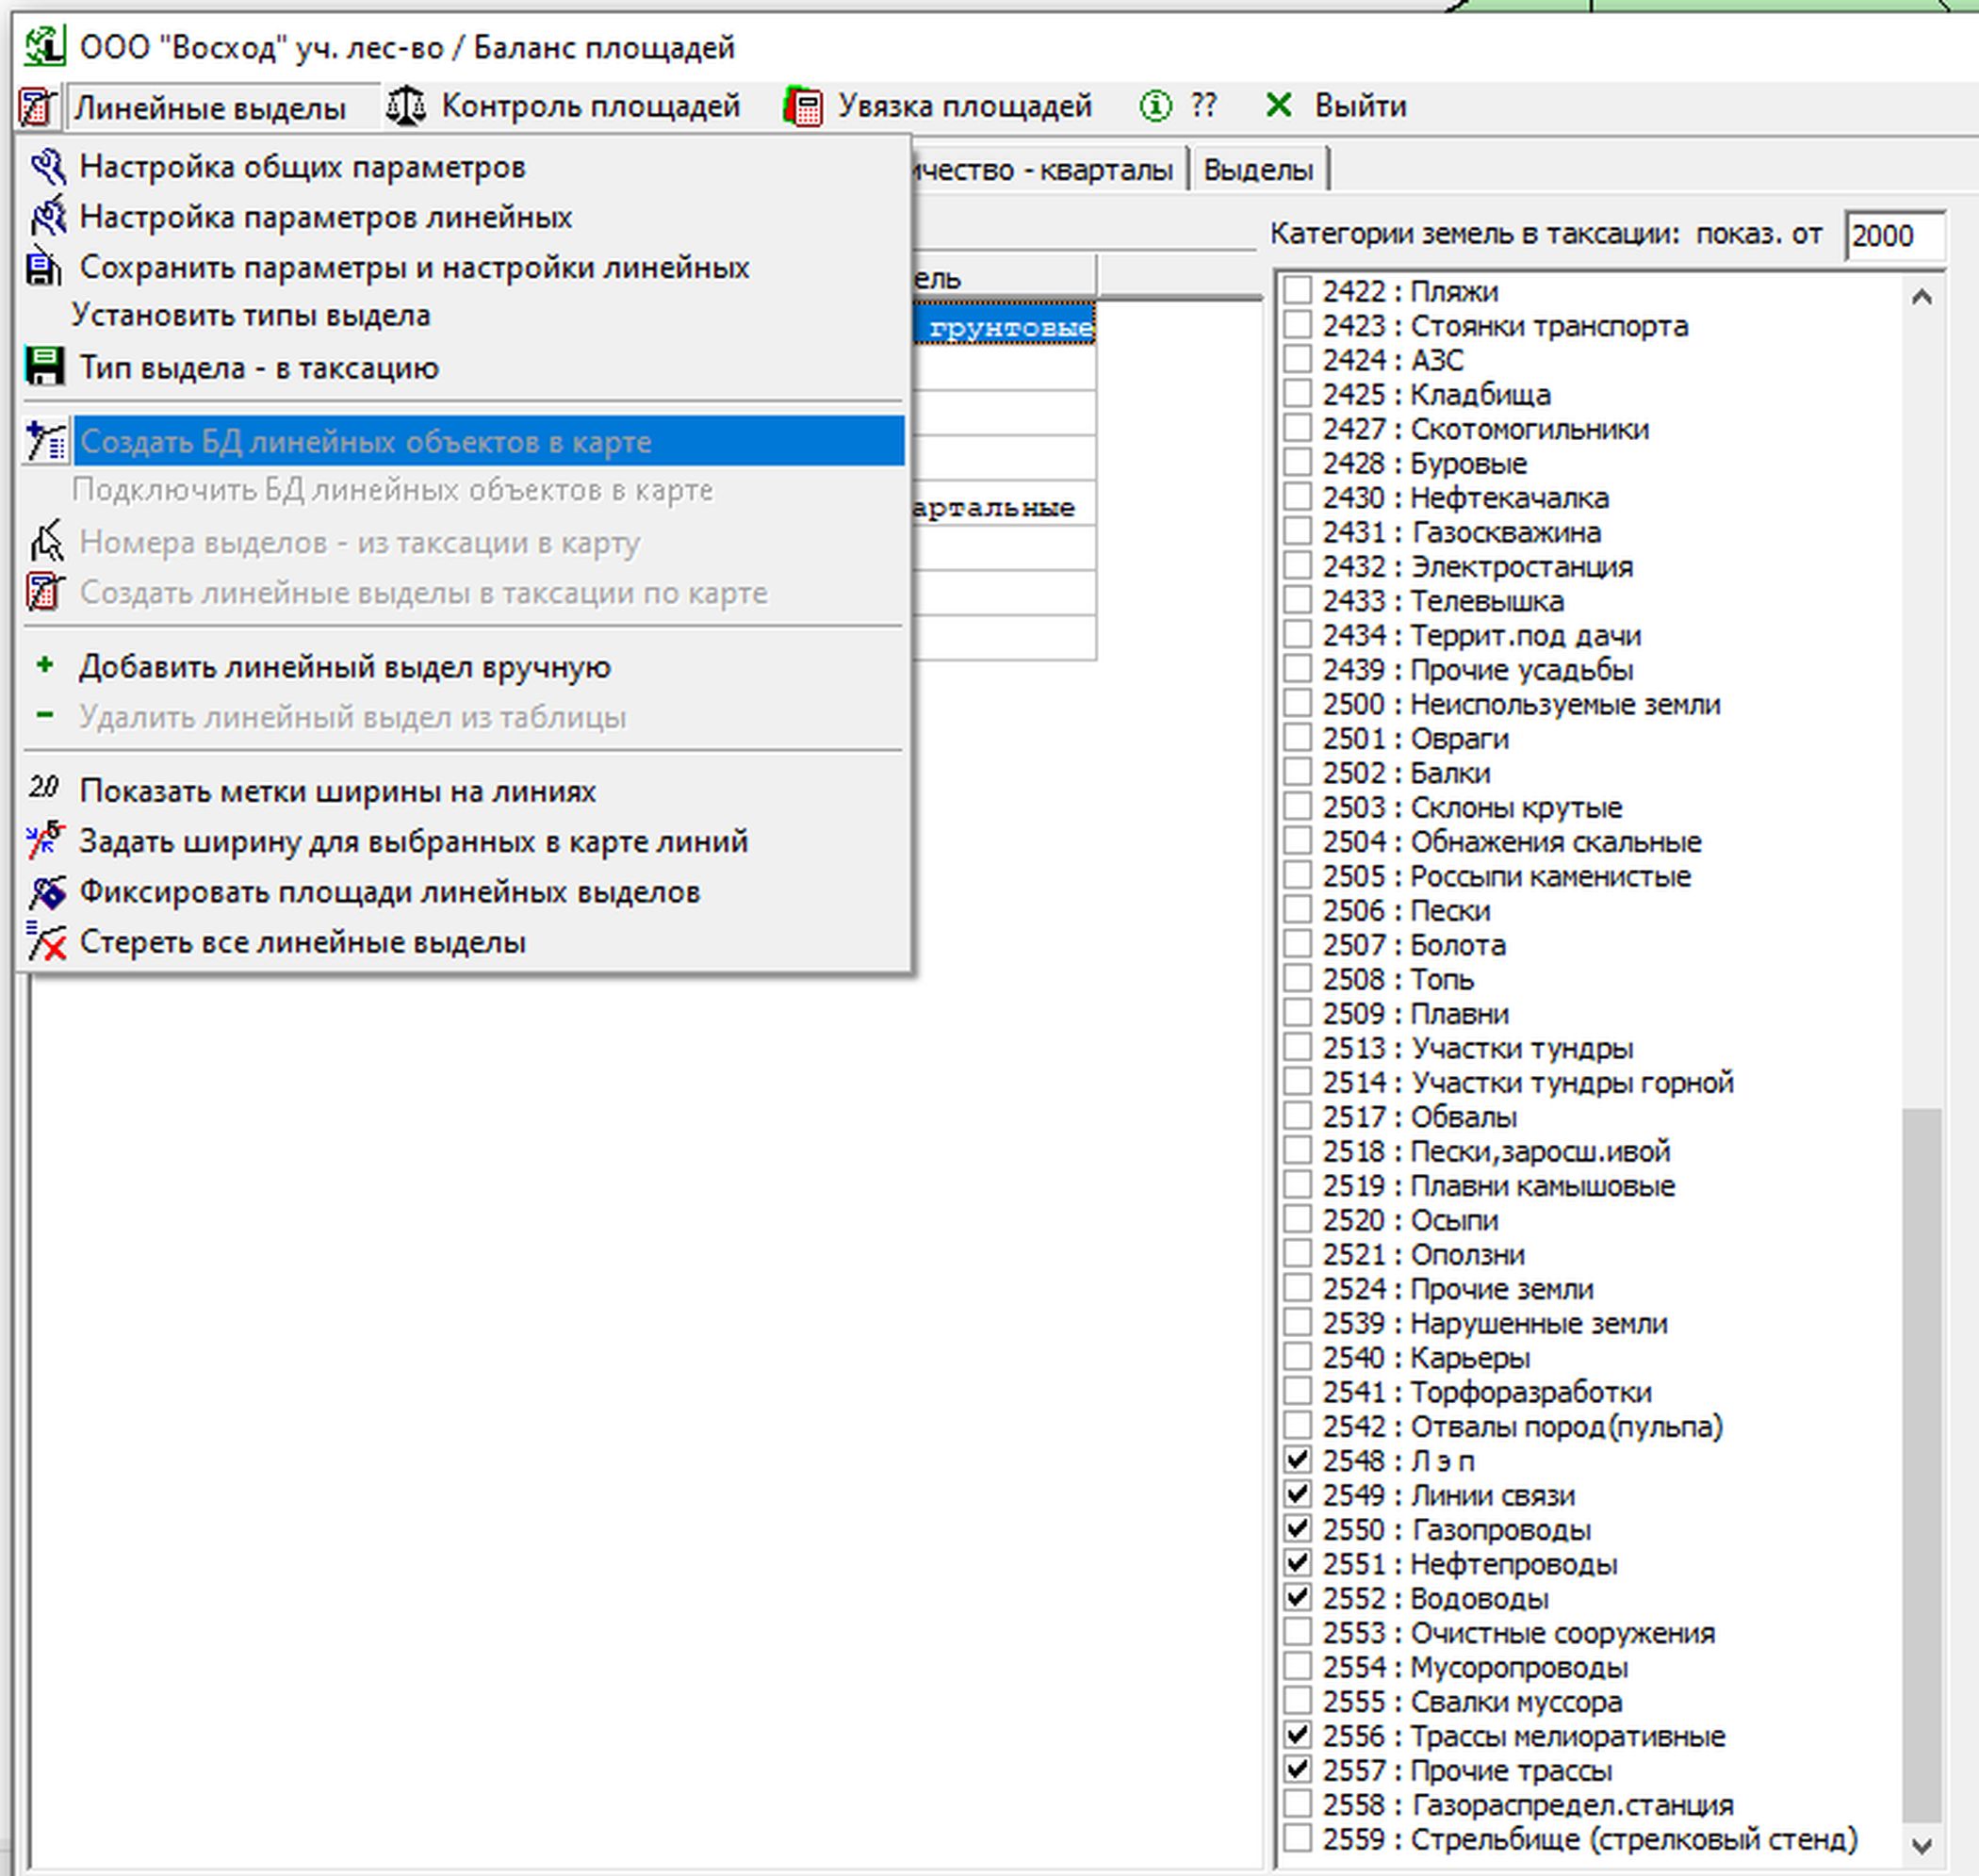
Task: Click the Задать ширину icon
Action: (x=46, y=841)
